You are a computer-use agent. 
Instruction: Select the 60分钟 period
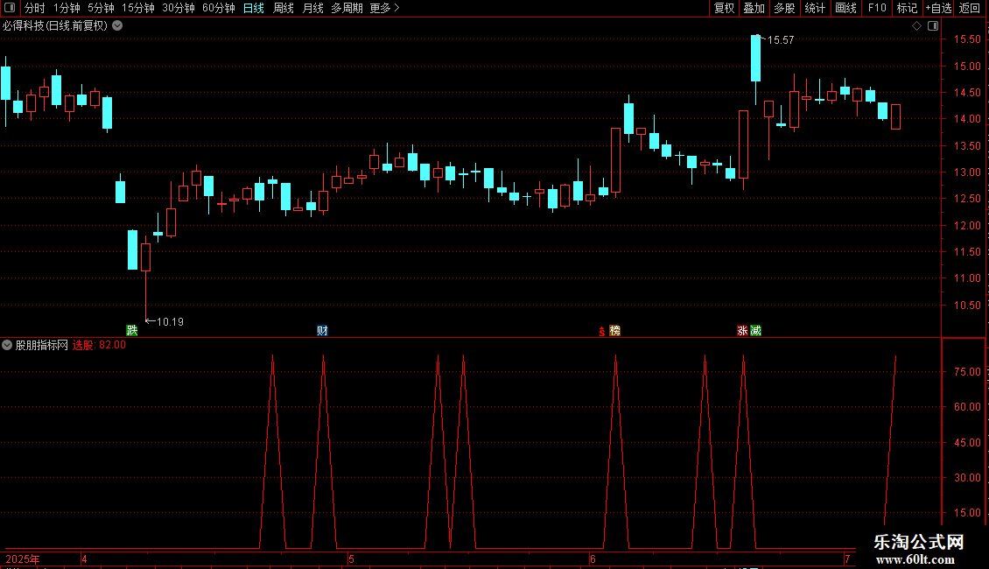pyautogui.click(x=219, y=8)
